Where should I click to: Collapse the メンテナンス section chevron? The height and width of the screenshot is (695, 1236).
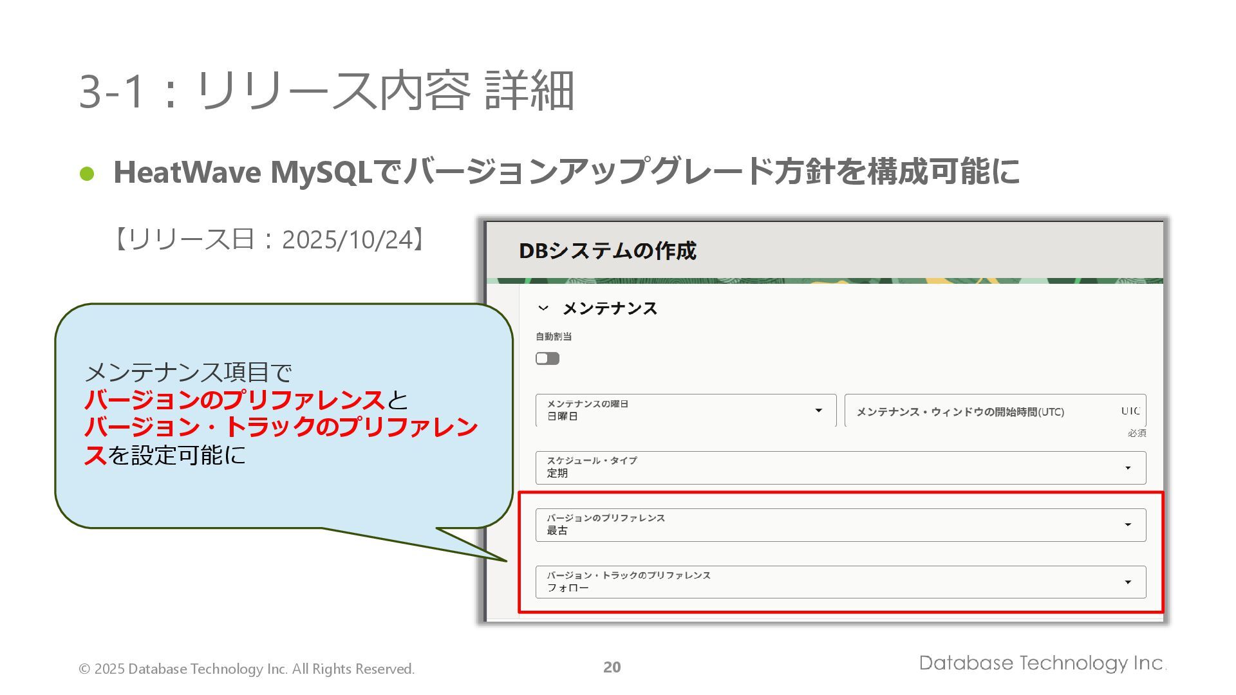[543, 308]
